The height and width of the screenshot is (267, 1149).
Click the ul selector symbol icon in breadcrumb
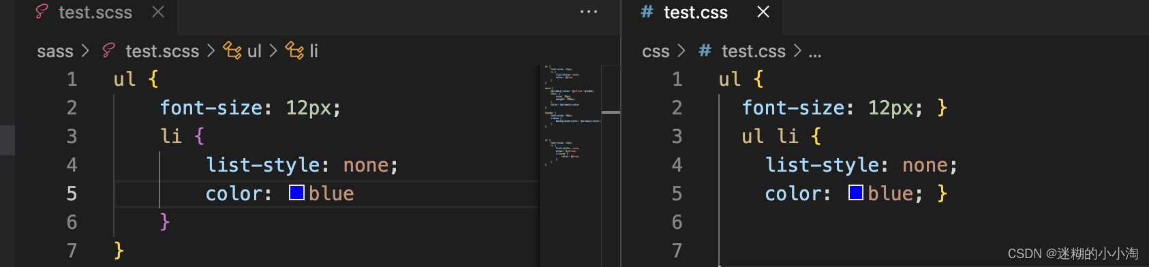point(233,51)
